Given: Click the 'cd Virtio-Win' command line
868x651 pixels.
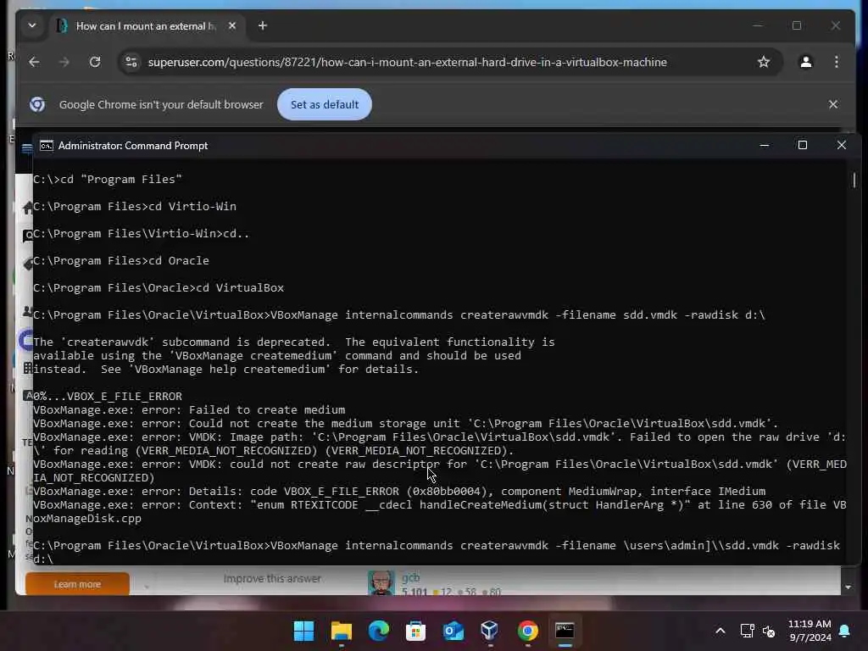Looking at the screenshot, I should coord(135,207).
